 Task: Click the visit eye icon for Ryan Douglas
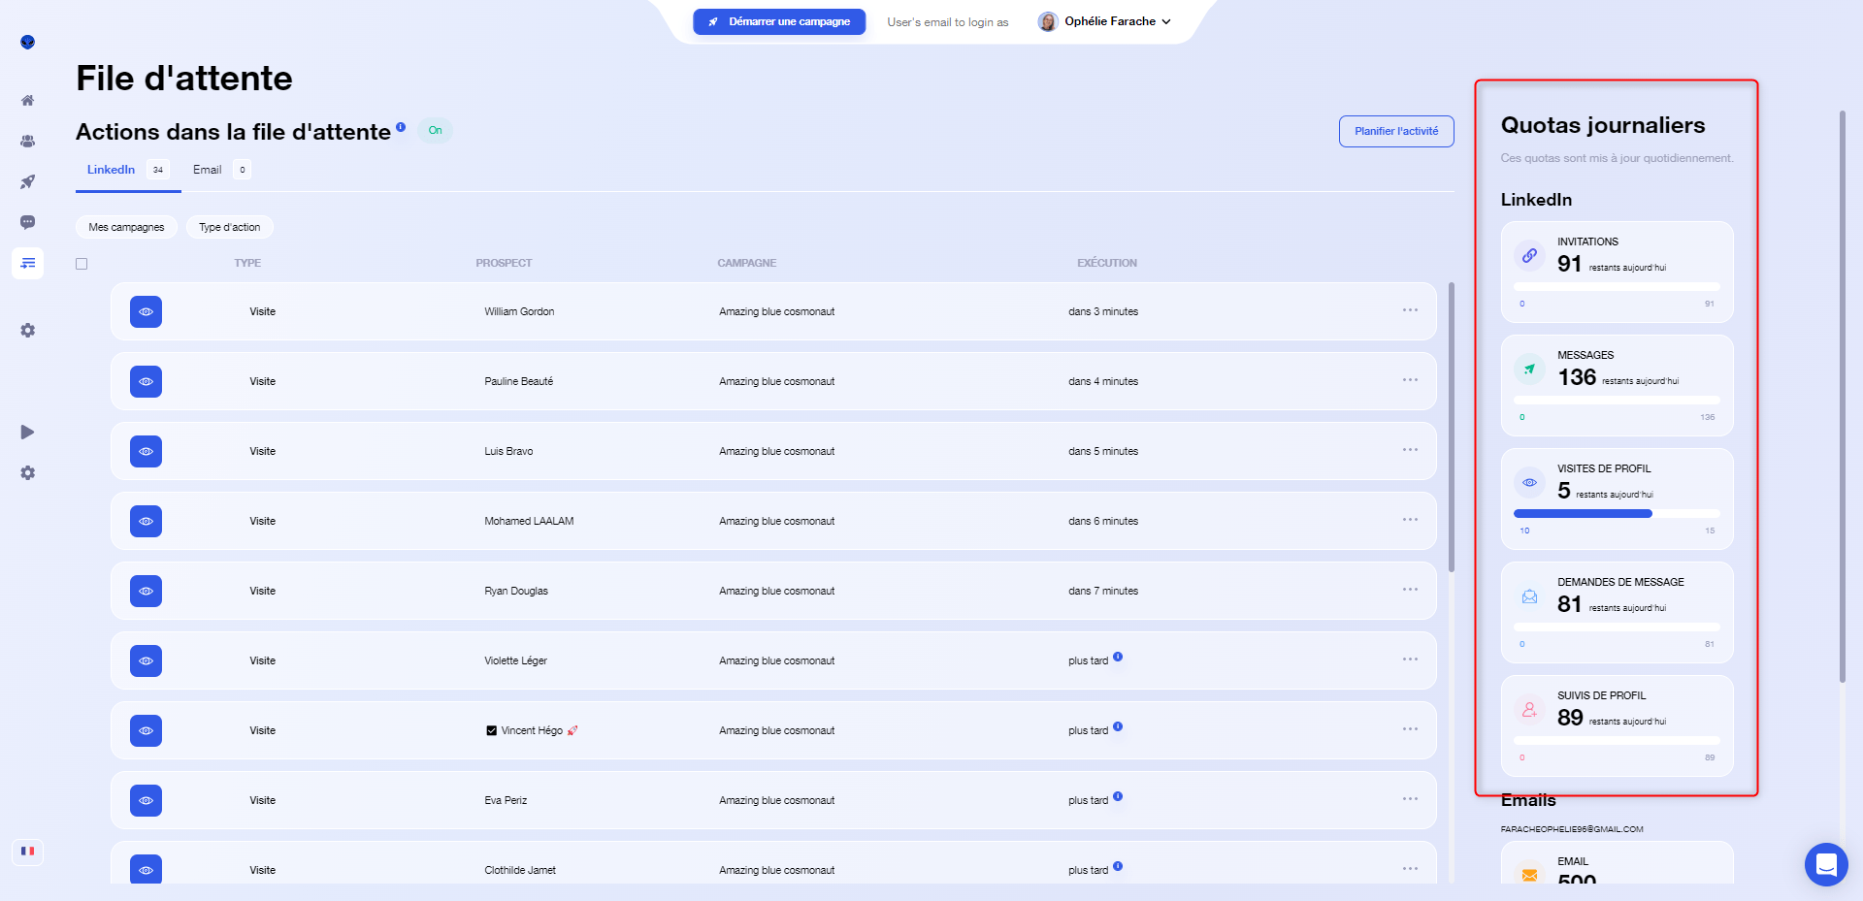(146, 591)
